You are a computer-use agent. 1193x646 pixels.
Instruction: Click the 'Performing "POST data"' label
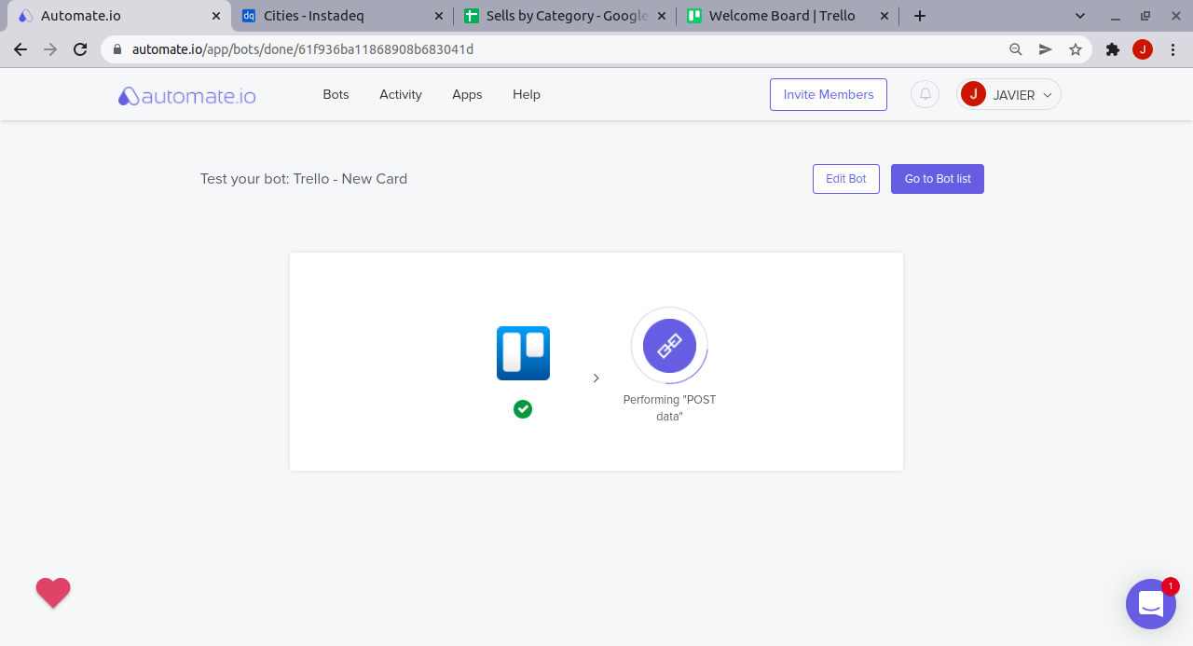(669, 408)
